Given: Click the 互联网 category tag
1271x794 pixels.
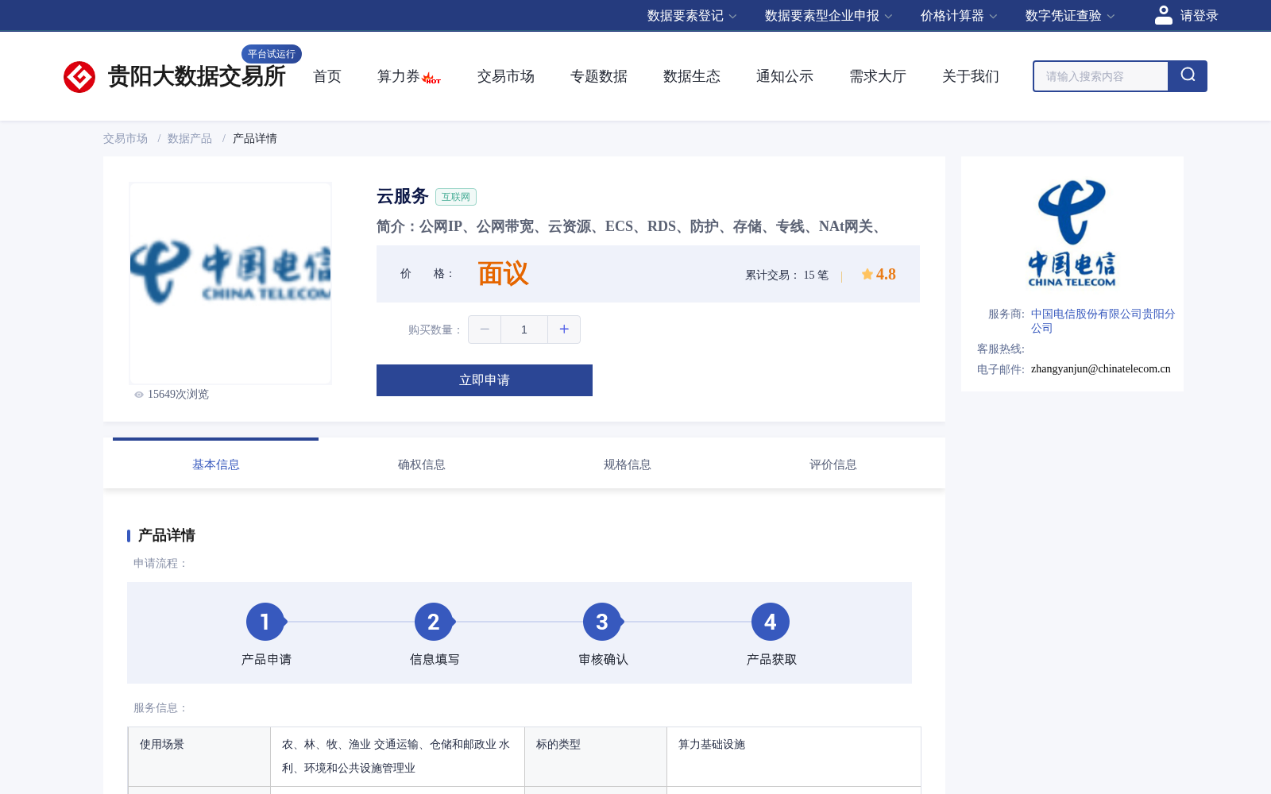Looking at the screenshot, I should tap(456, 197).
